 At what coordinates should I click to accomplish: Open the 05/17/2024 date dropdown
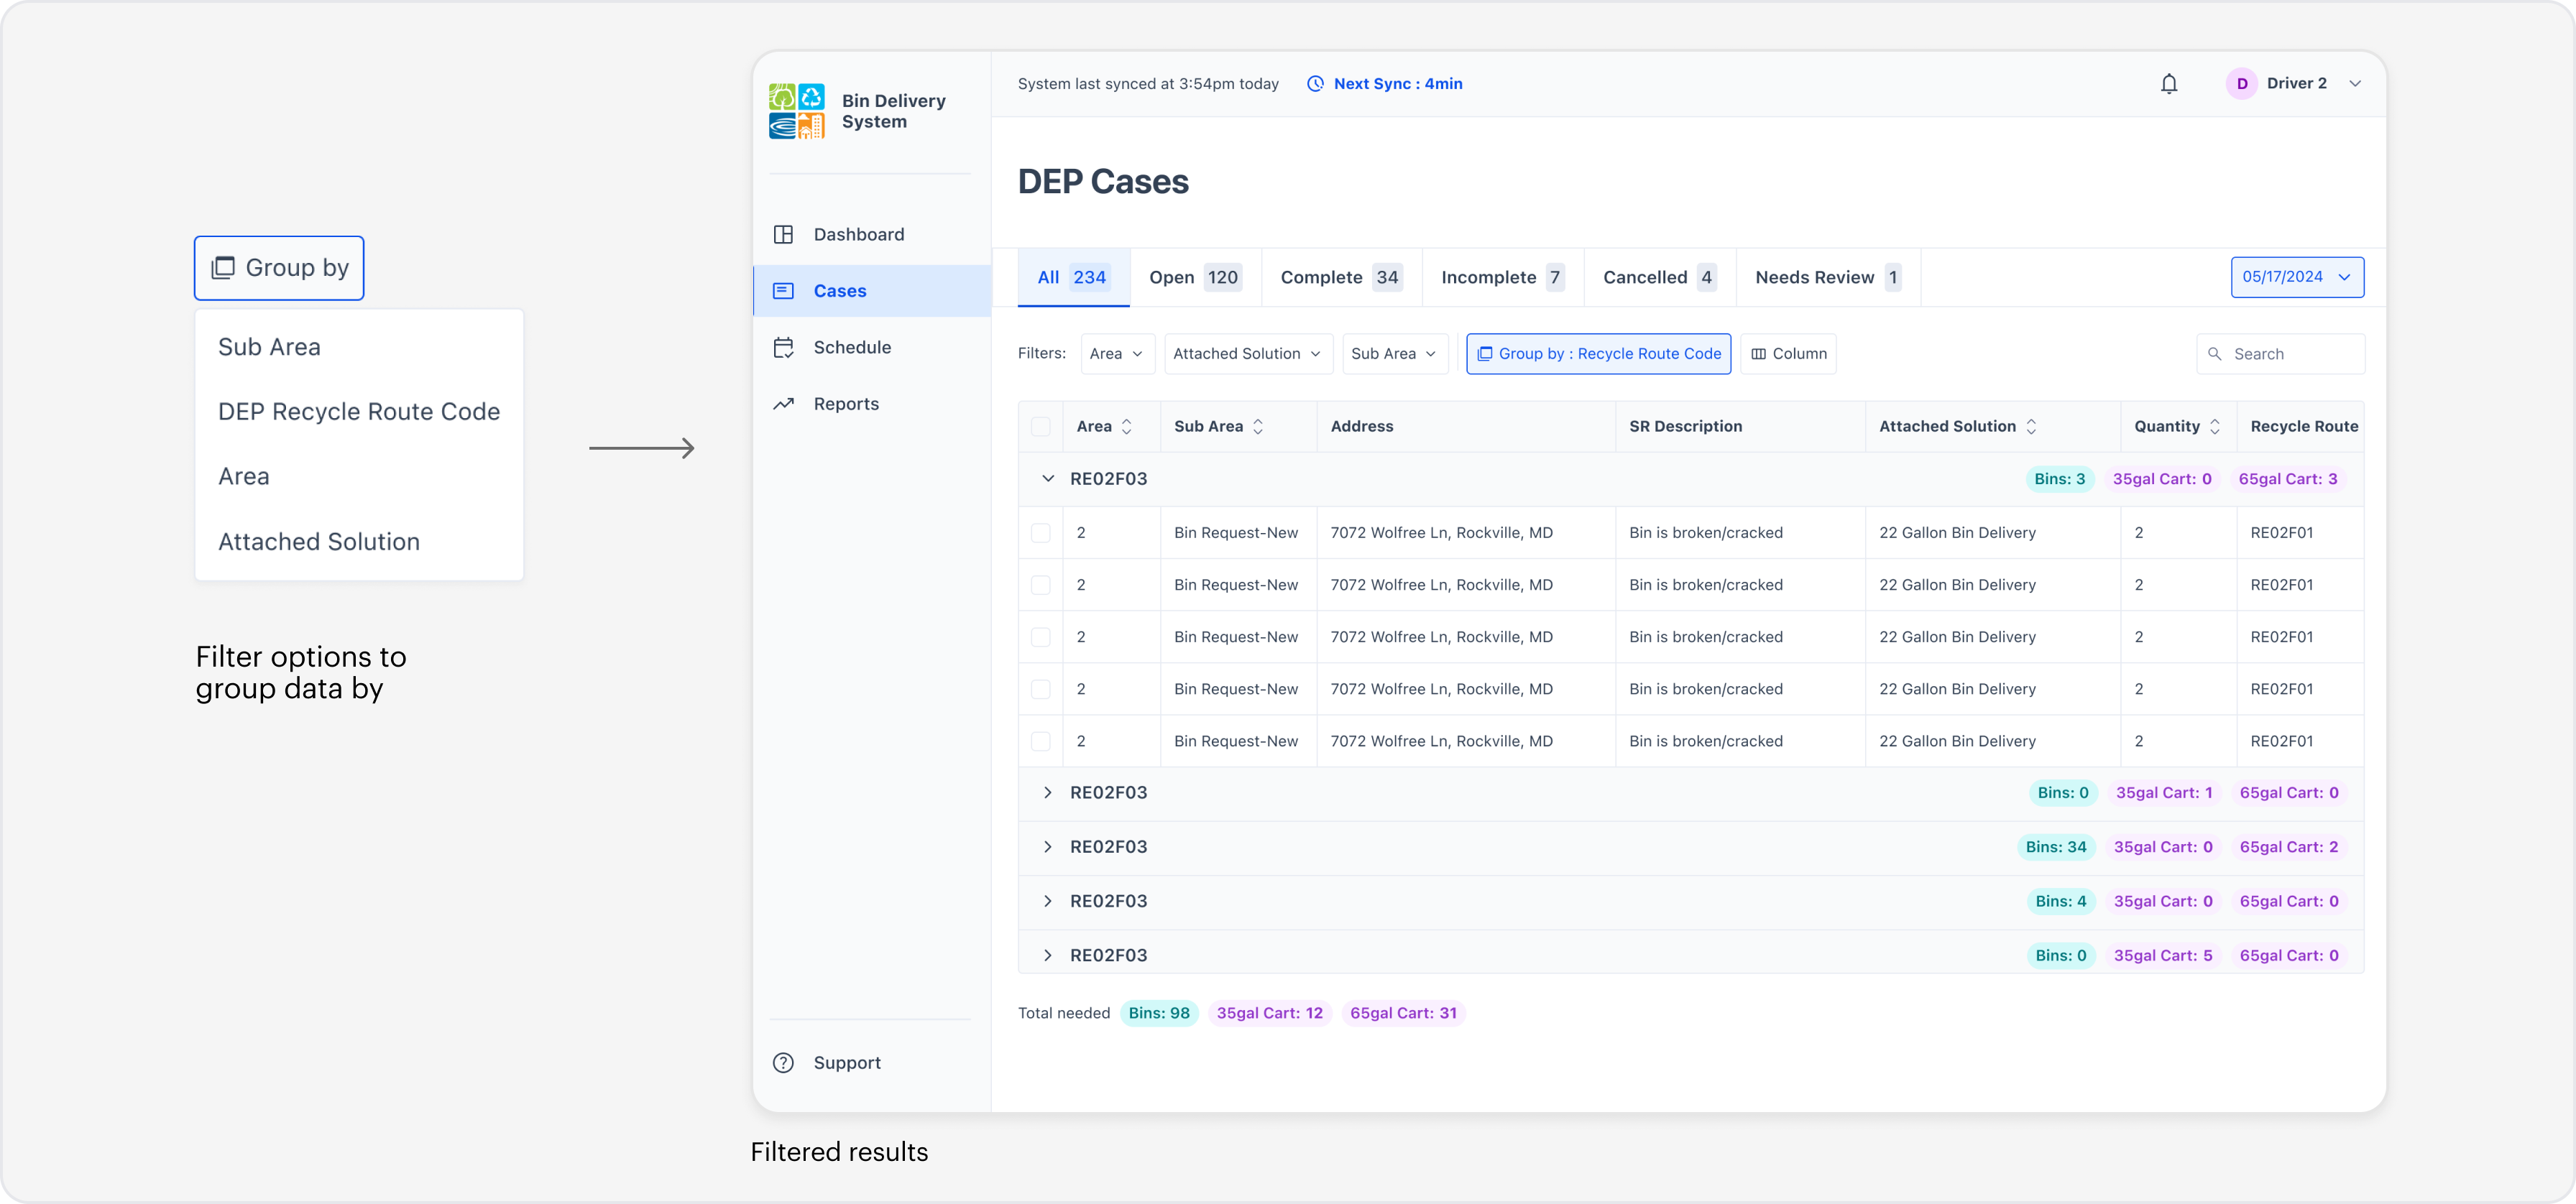pyautogui.click(x=2297, y=277)
